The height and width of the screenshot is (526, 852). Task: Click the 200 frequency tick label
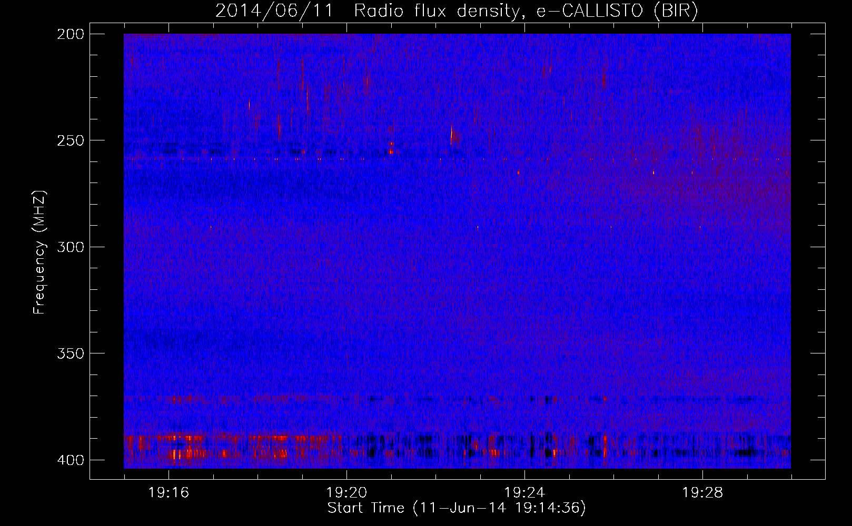[71, 34]
